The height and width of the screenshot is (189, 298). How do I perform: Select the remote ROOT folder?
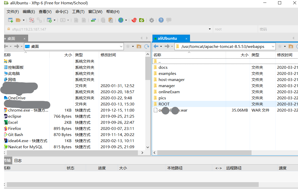click(164, 104)
